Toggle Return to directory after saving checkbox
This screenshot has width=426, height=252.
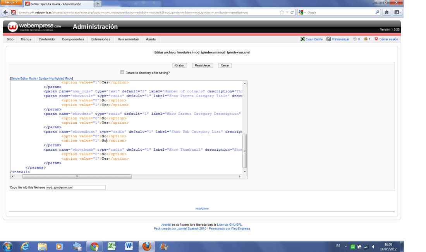pos(122,72)
